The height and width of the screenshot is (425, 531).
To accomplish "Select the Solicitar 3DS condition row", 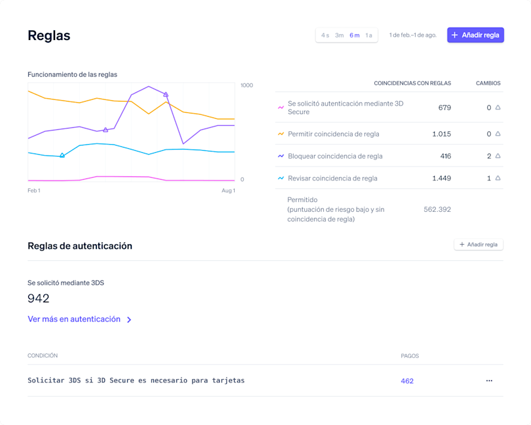I will pos(135,380).
